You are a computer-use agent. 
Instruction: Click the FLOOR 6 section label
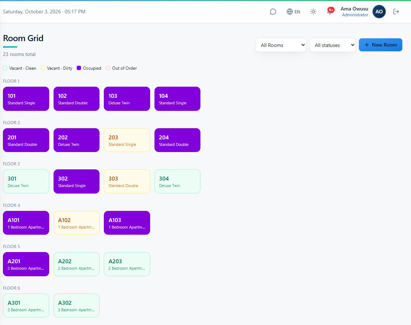click(x=12, y=288)
